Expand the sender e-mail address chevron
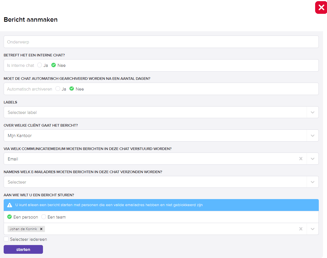 click(313, 182)
